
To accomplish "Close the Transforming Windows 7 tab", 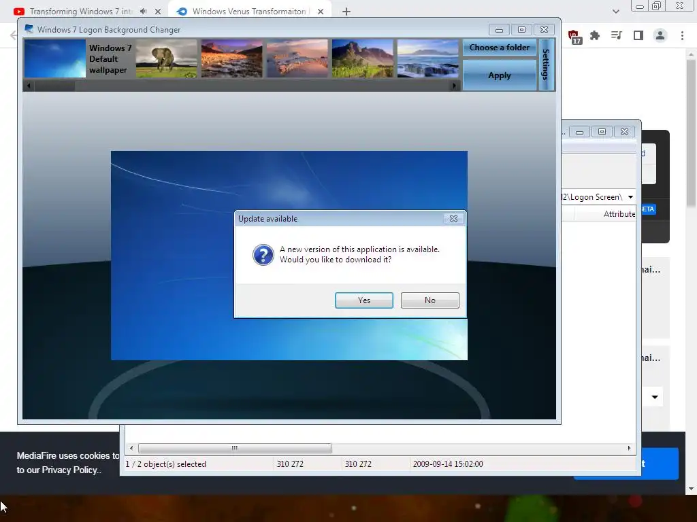I will tap(158, 12).
